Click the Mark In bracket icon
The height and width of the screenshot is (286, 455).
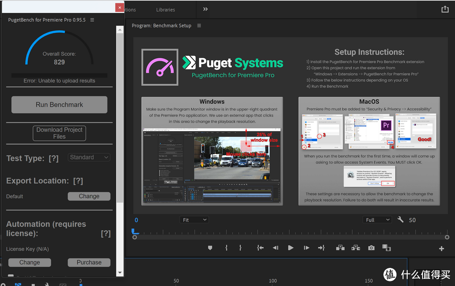(226, 248)
